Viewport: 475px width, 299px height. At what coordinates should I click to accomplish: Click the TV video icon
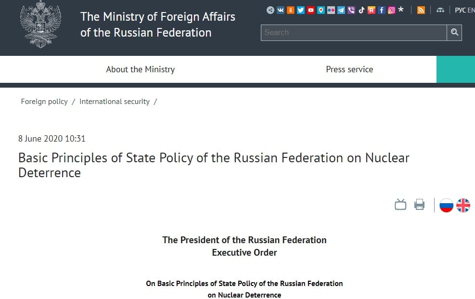click(x=400, y=205)
